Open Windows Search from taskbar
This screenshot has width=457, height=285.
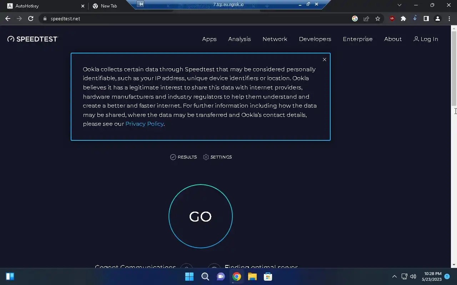point(205,276)
